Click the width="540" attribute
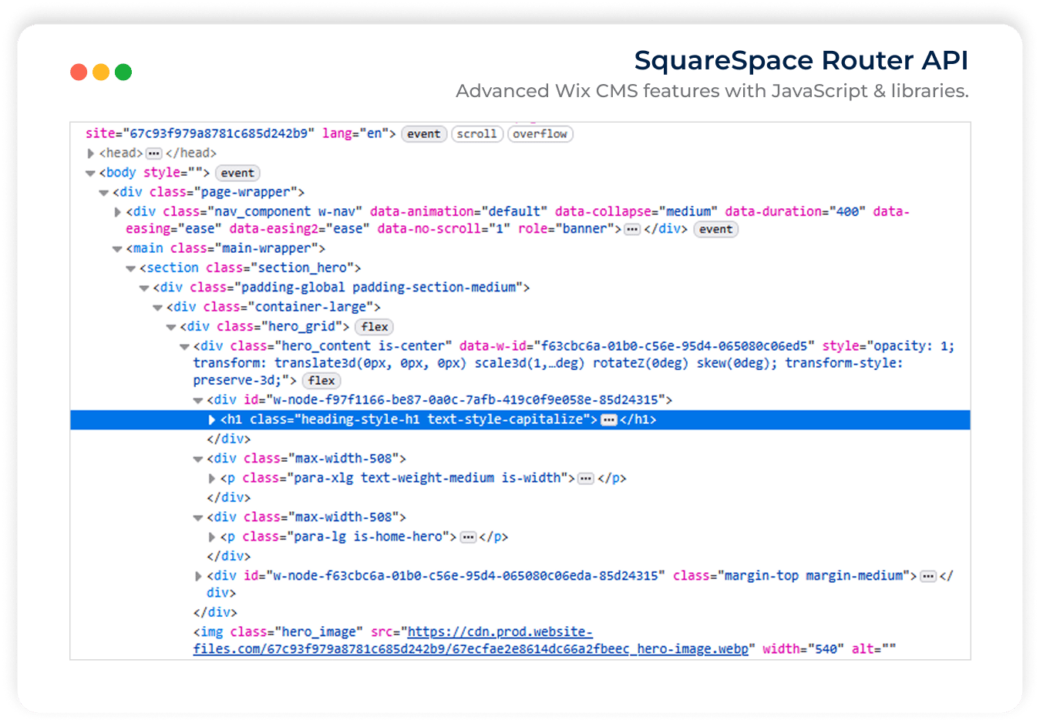1040x724 pixels. pos(803,650)
